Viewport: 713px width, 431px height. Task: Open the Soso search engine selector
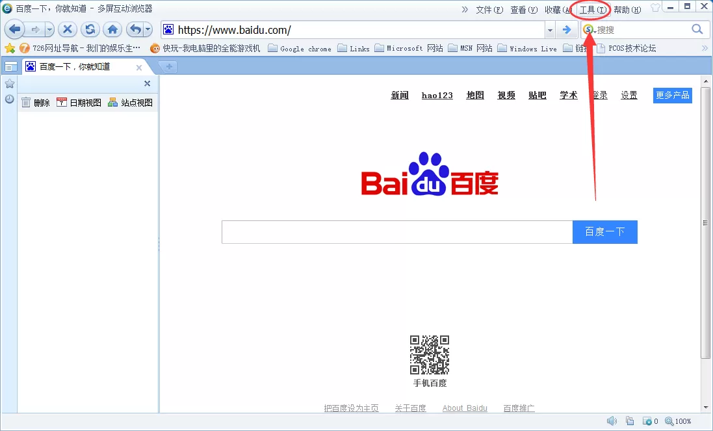(590, 29)
